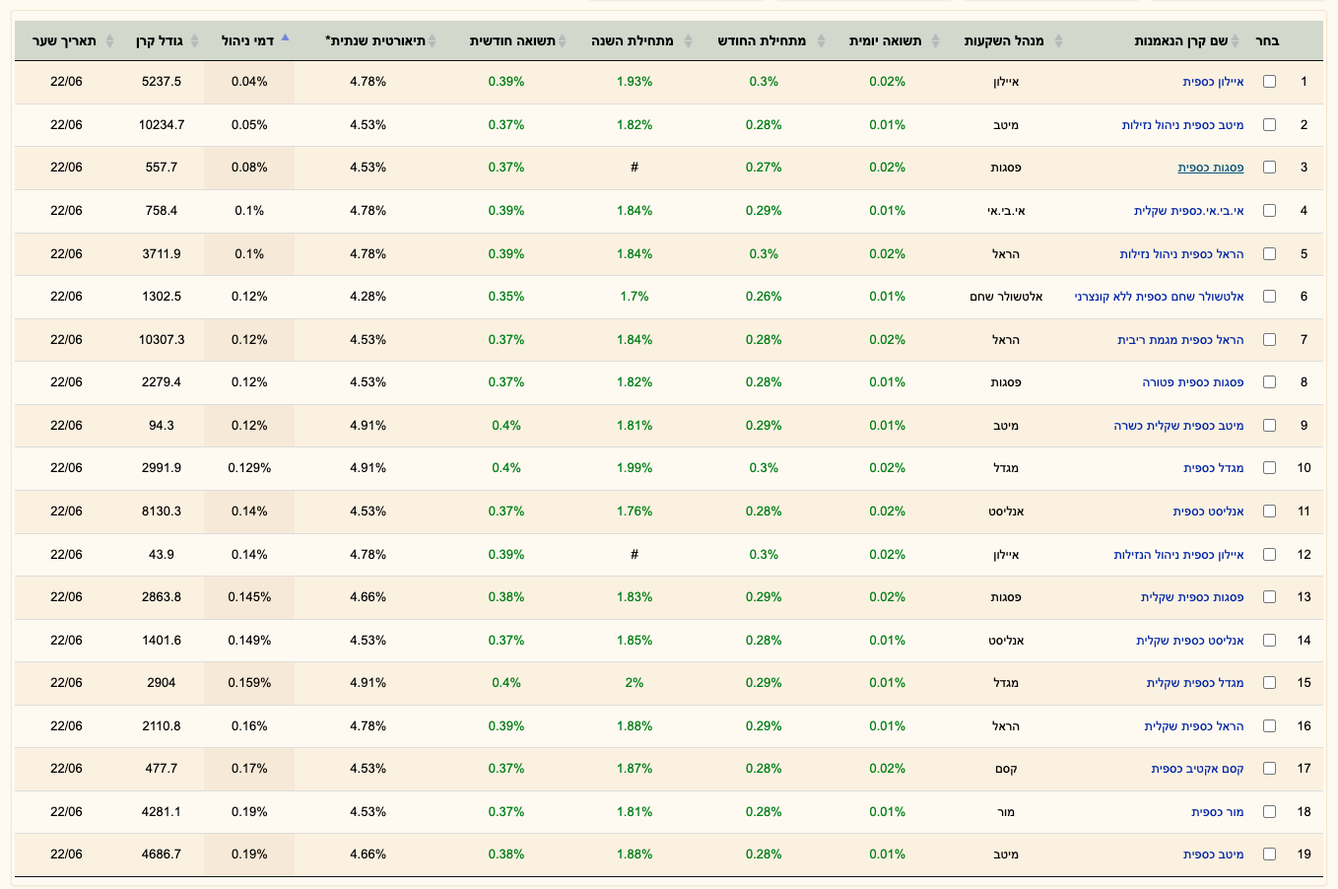
Task: Check the box for מיטב כספית שקלית כשרה
Action: [x=1269, y=426]
